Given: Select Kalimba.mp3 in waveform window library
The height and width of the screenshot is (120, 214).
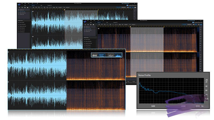Looking at the screenshot, I should click(22, 14).
